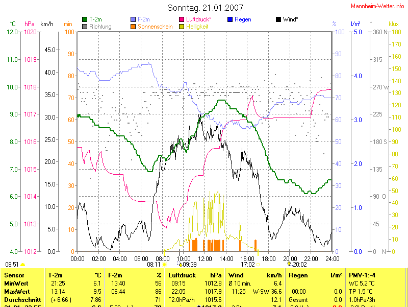The image size is (408, 307).
Task: Click the MaxWert row label
Action: (16, 291)
